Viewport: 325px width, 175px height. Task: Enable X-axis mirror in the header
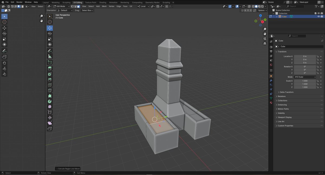coord(245,10)
